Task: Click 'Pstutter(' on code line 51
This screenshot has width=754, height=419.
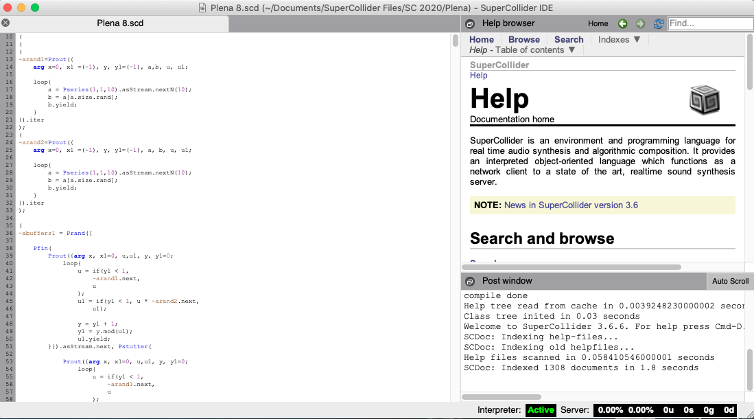Action: click(135, 347)
